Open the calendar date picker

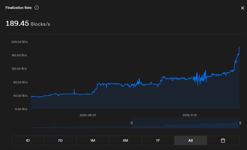[x=223, y=141]
